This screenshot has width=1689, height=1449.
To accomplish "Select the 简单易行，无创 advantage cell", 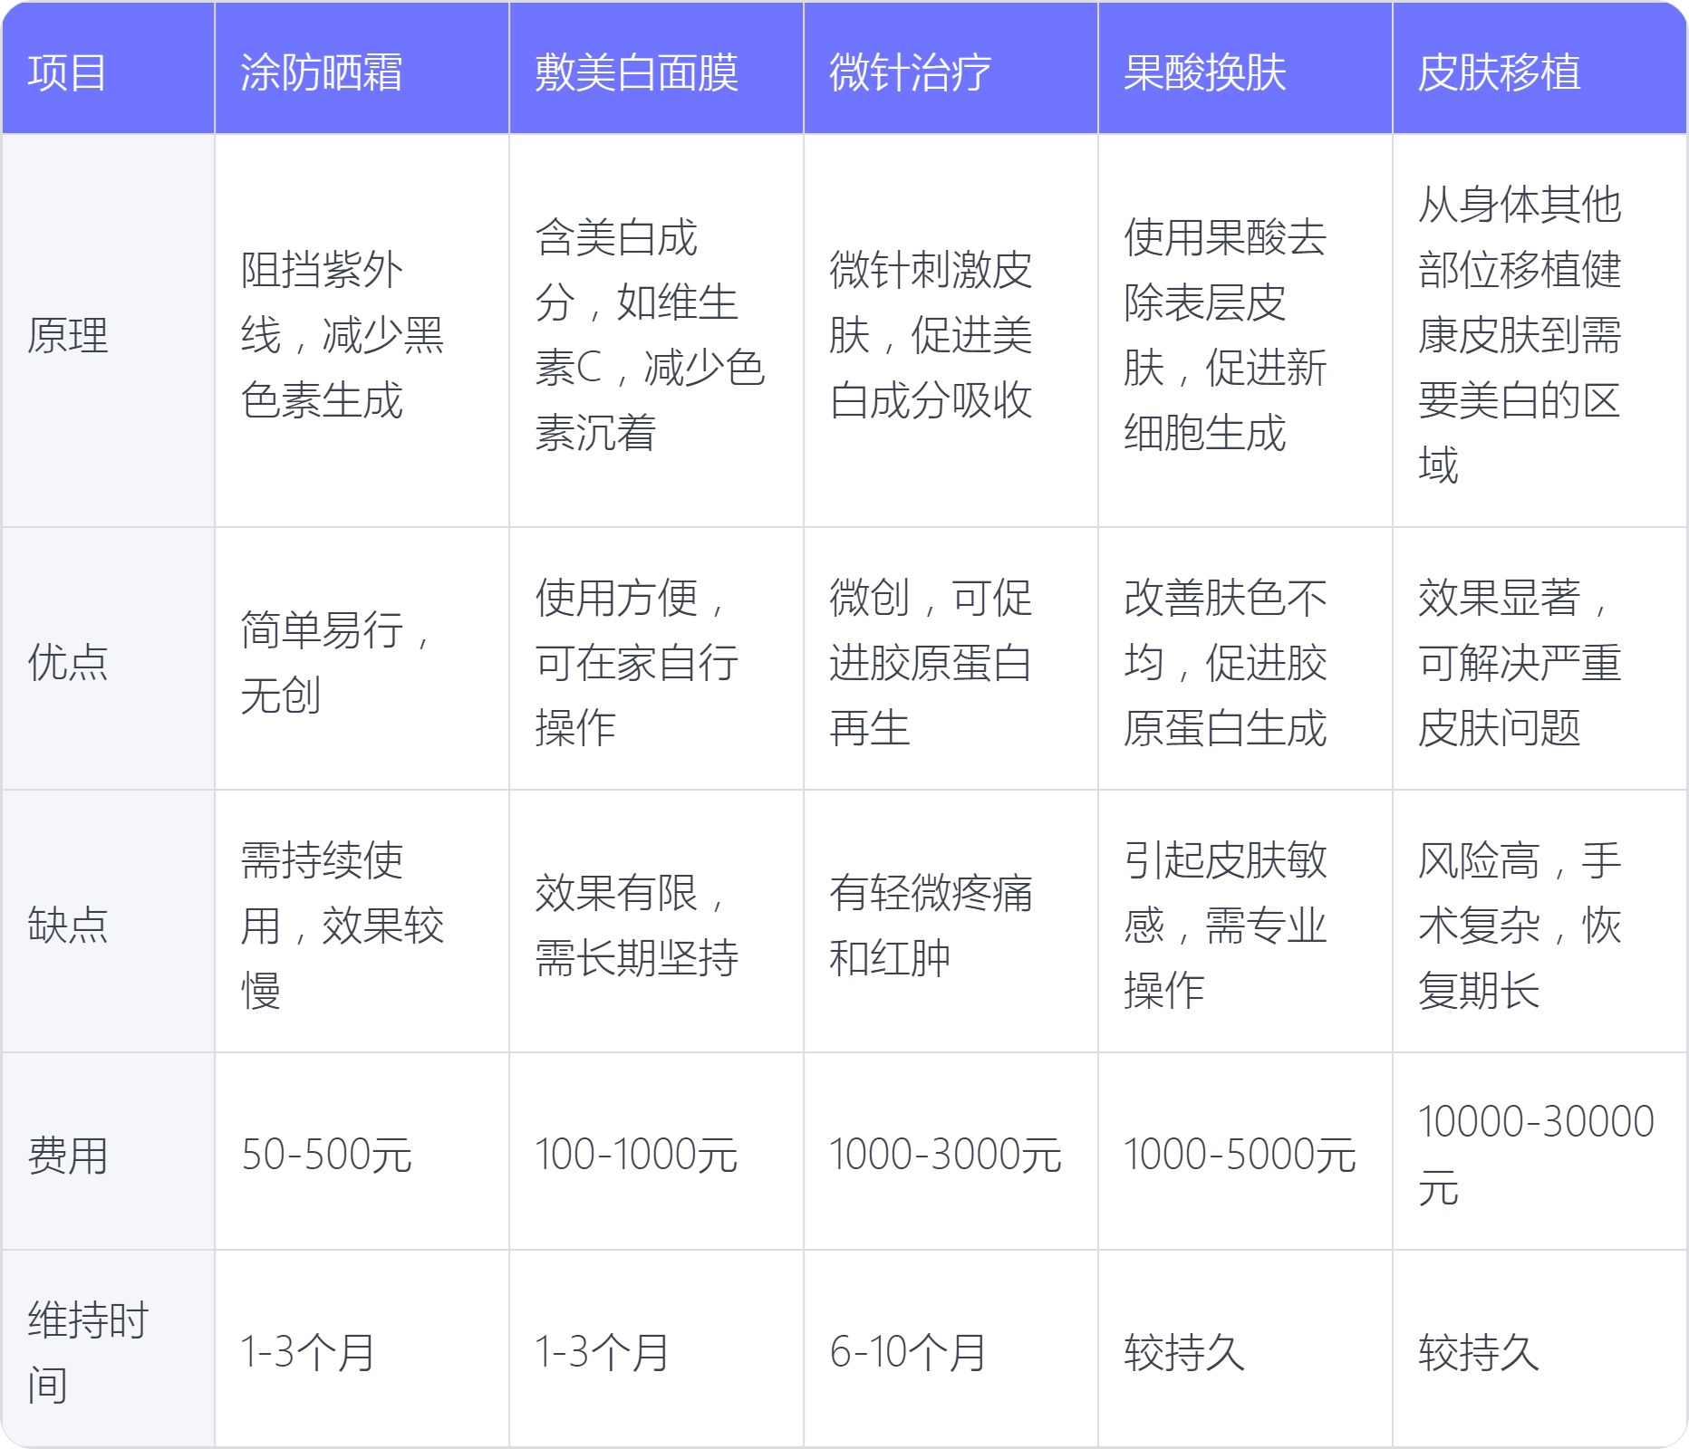I will pyautogui.click(x=335, y=662).
